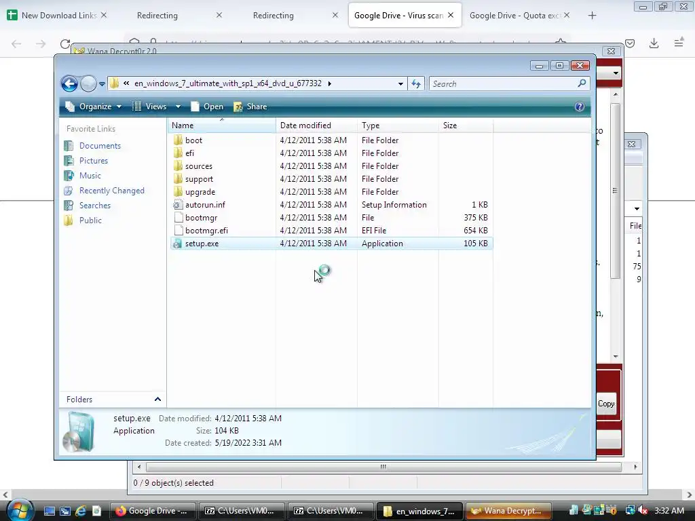
Task: Sort by the Type column header
Action: coord(398,126)
